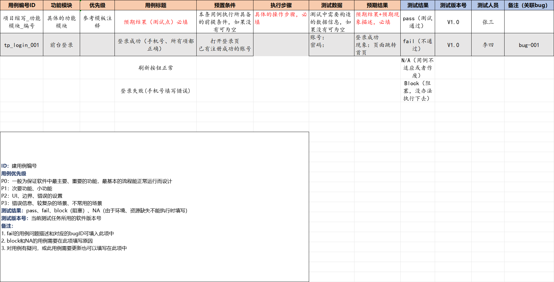
Task: Select the 优先级 header cell
Action: (97, 5)
